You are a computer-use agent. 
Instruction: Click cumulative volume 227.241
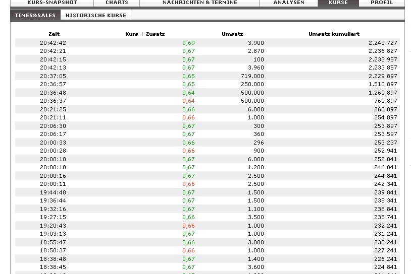[x=386, y=250]
